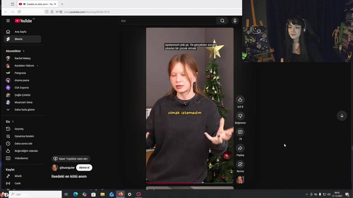This screenshot has height=198, width=353.
Task: Open Microsoft Store from taskbar
Action: pyautogui.click(x=93, y=194)
